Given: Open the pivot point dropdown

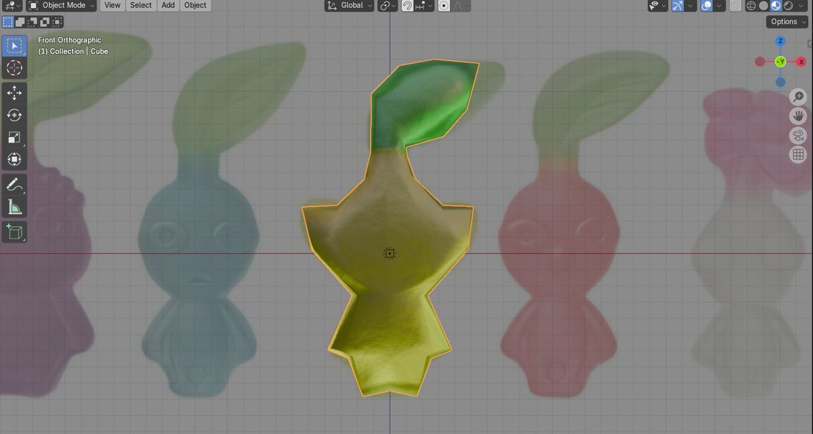Looking at the screenshot, I should pos(388,5).
